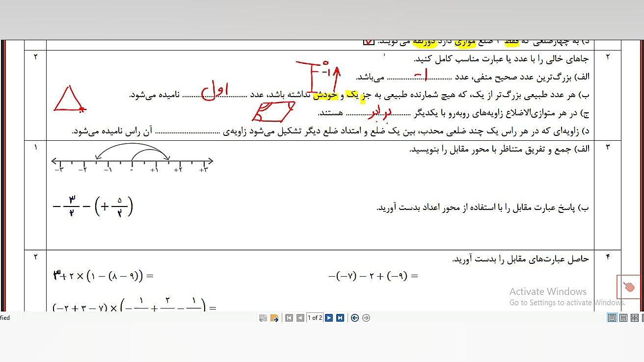Click the previous view back arrow
Screen dimensions: 644x362
pos(355,318)
